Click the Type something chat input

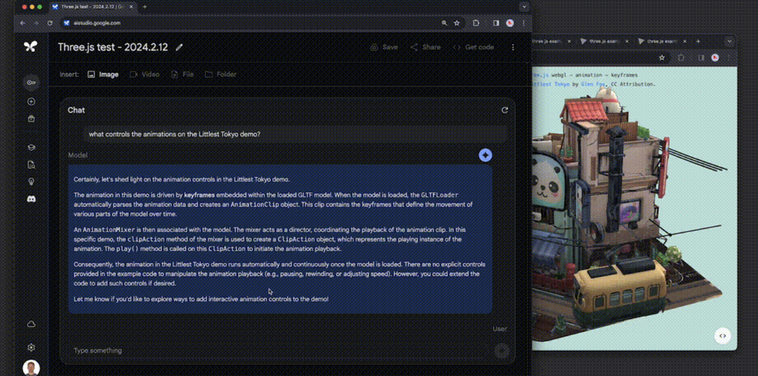pos(277,351)
